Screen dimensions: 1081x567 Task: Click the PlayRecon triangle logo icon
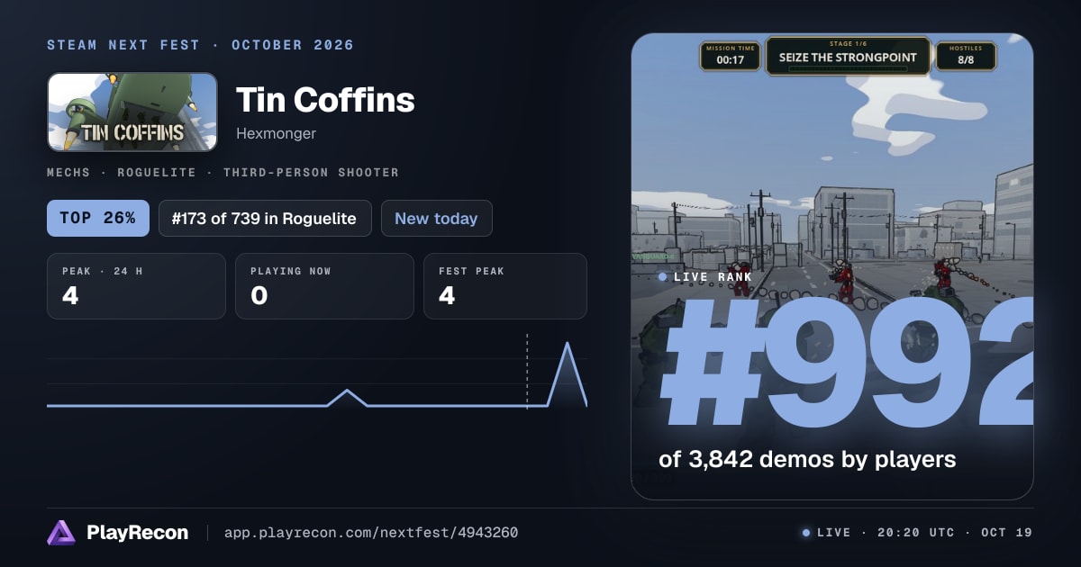coord(61,533)
